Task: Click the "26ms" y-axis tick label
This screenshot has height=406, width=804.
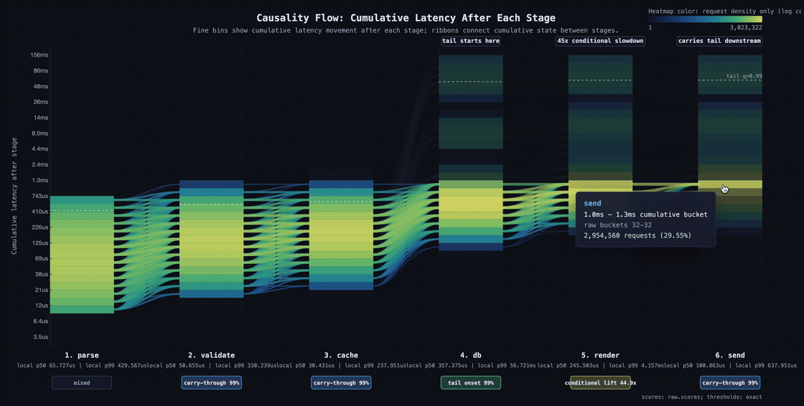Action: 40,102
